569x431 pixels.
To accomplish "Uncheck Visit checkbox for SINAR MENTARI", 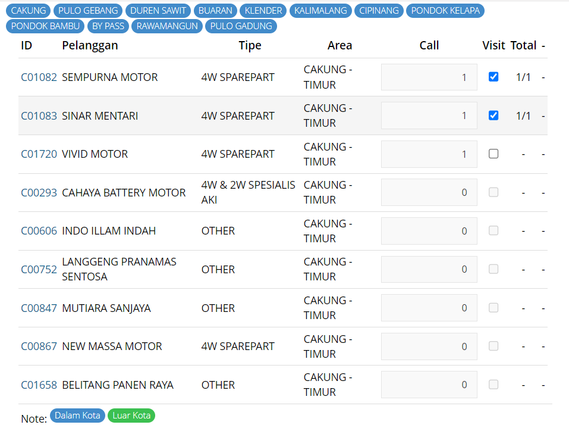I will [493, 115].
